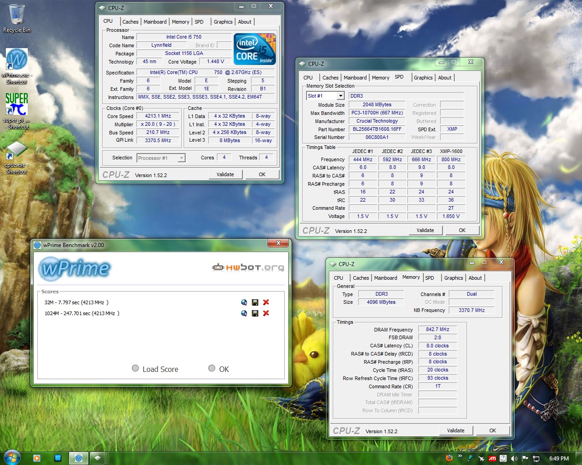Open the network tray icon

tap(536, 459)
